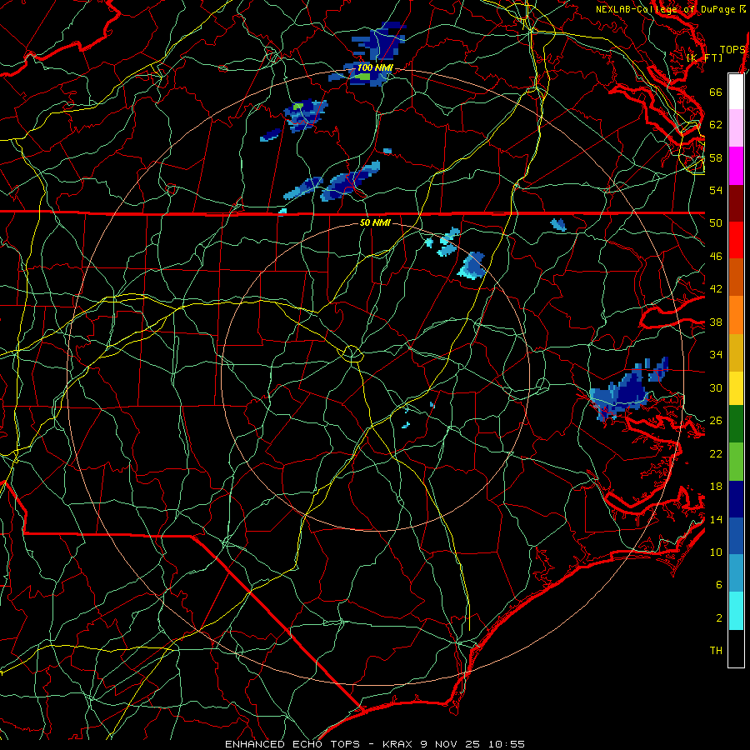Image resolution: width=750 pixels, height=750 pixels.
Task: Select the gold legend swatch
Action: (736, 352)
